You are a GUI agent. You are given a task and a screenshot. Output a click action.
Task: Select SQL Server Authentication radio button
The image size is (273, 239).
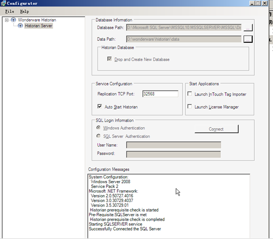[x=99, y=136]
